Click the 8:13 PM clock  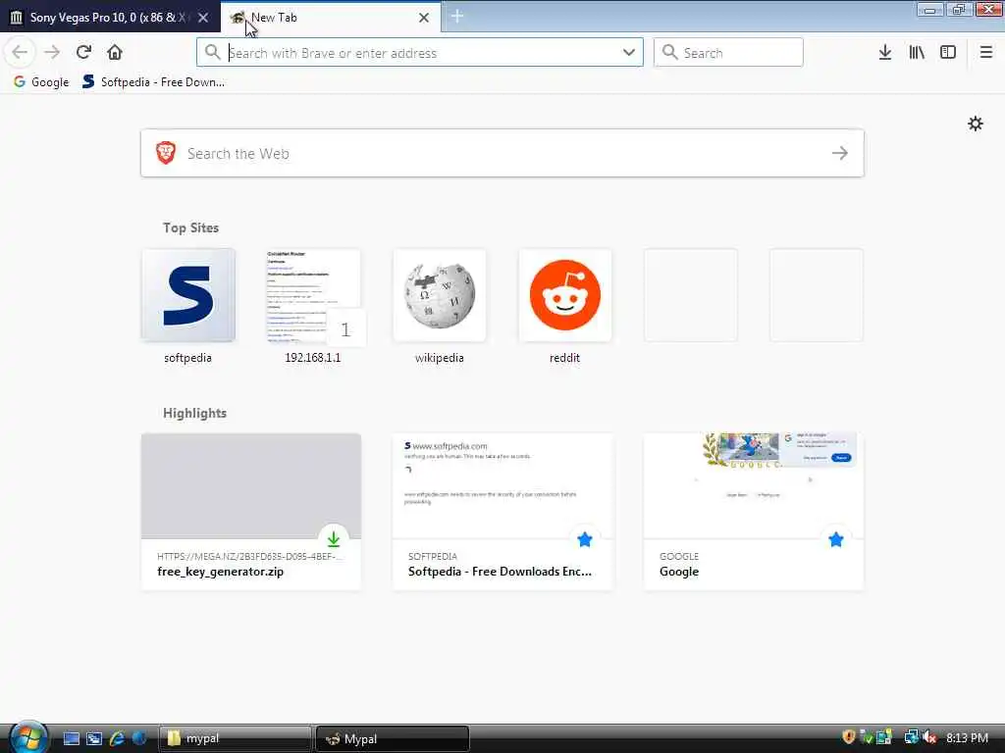967,737
